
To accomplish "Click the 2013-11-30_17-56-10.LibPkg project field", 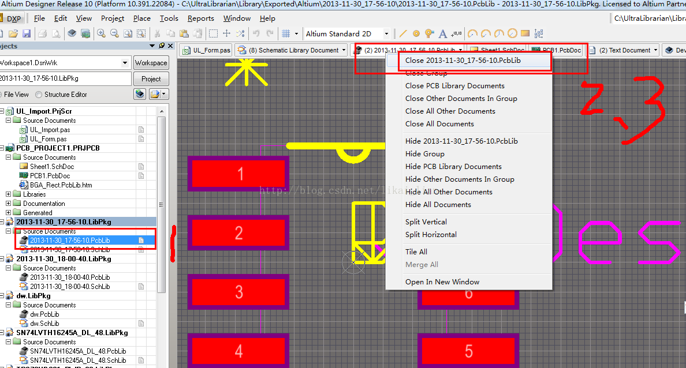I will coord(66,78).
